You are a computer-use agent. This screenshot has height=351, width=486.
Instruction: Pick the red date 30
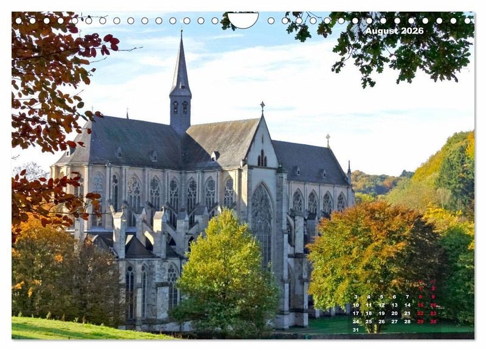pos(433,321)
